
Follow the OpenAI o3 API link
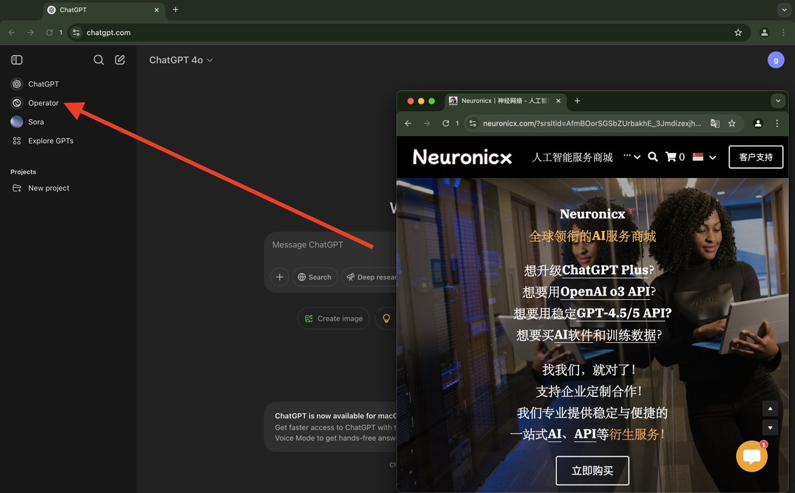tap(605, 291)
